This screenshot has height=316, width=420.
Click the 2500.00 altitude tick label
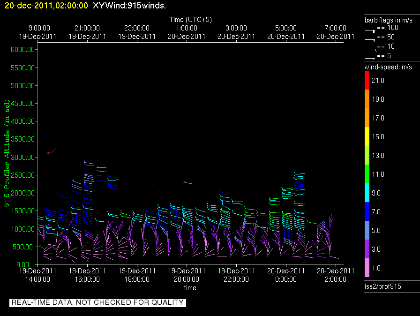[x=22, y=175]
